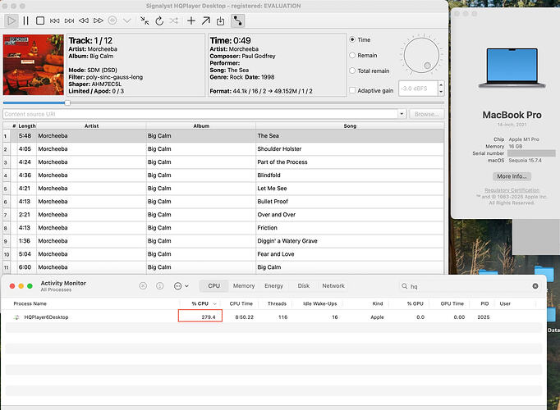The height and width of the screenshot is (410, 560).
Task: Select the track Blindfold
Action: click(x=223, y=175)
